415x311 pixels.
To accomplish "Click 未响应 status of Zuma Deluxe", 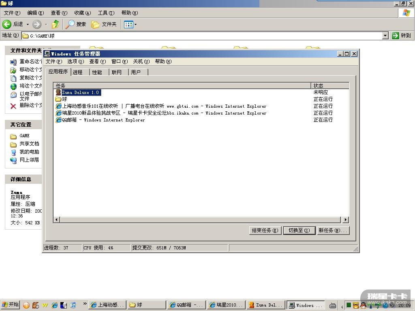I will coord(321,92).
